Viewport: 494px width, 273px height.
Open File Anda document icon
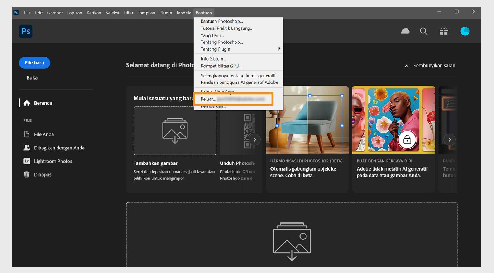pyautogui.click(x=27, y=134)
